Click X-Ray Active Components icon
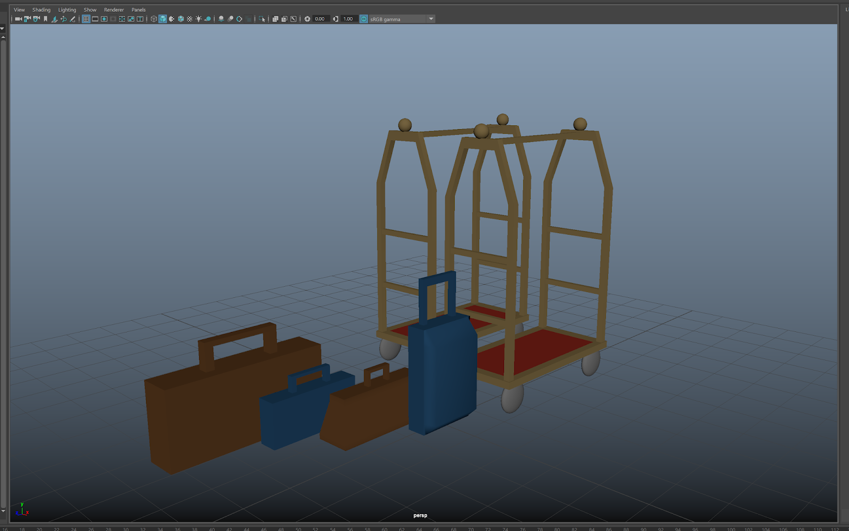Image resolution: width=849 pixels, height=531 pixels. coord(284,19)
